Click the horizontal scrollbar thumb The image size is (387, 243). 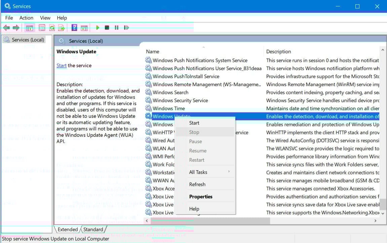[211, 221]
